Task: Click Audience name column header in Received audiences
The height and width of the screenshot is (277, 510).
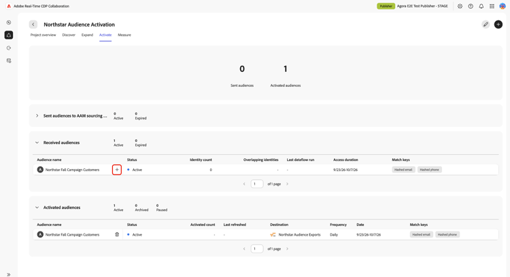Action: pos(49,160)
